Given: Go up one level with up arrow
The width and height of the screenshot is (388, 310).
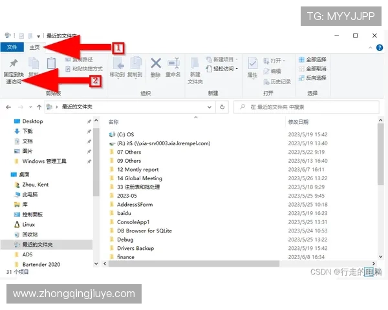Looking at the screenshot, I should click(x=38, y=106).
